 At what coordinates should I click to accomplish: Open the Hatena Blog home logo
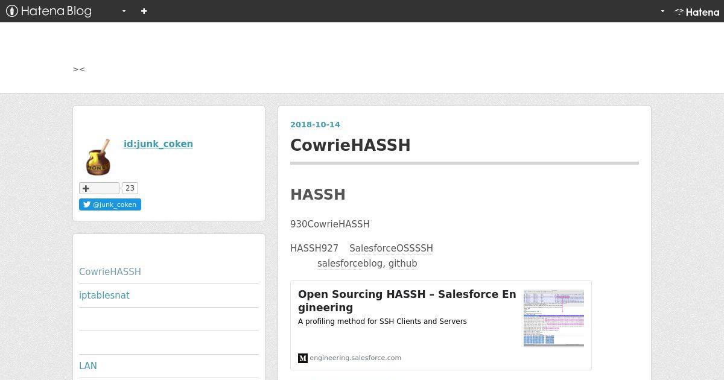pos(49,11)
